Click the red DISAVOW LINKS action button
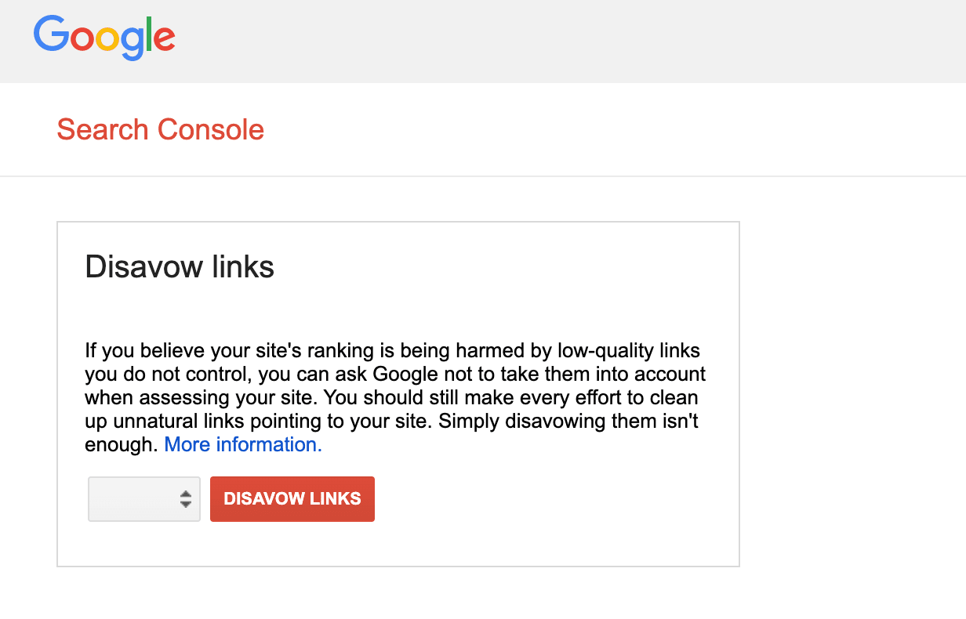966x619 pixels. pyautogui.click(x=292, y=499)
